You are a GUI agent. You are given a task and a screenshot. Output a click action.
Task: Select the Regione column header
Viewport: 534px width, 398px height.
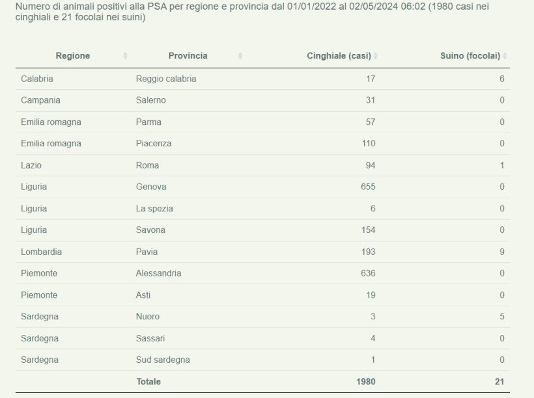click(x=73, y=56)
